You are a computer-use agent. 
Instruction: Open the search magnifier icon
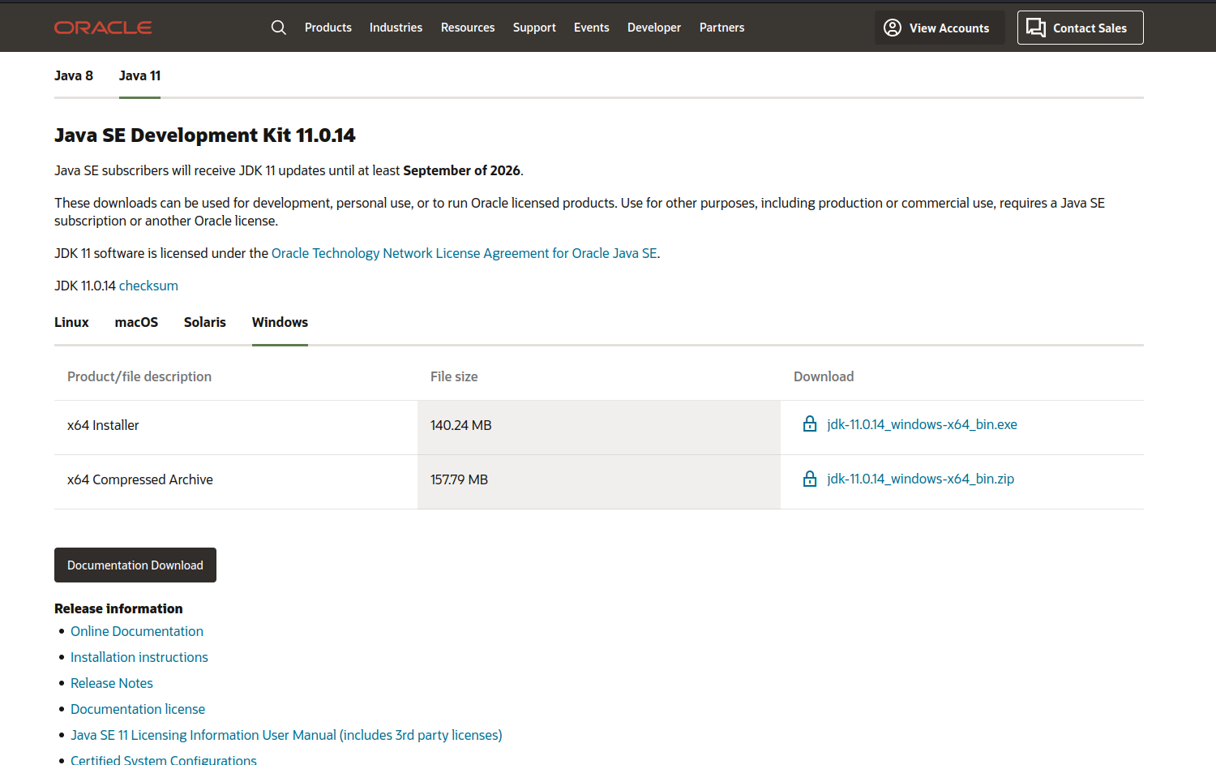click(278, 28)
